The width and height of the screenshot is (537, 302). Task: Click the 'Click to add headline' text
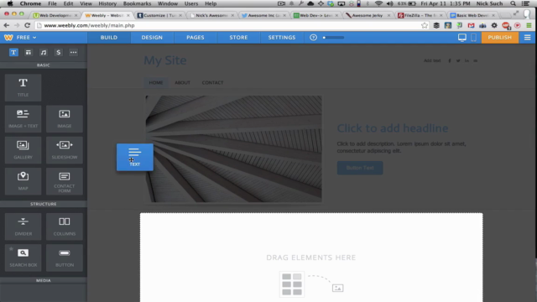point(393,128)
